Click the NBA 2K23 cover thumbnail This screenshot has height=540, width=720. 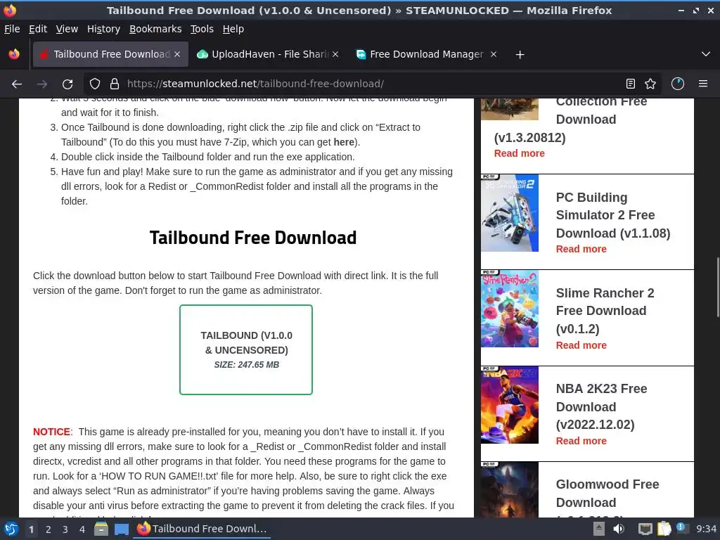tap(510, 405)
